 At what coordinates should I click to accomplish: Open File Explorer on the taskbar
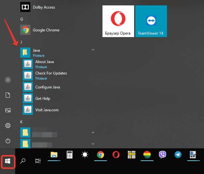(54, 155)
